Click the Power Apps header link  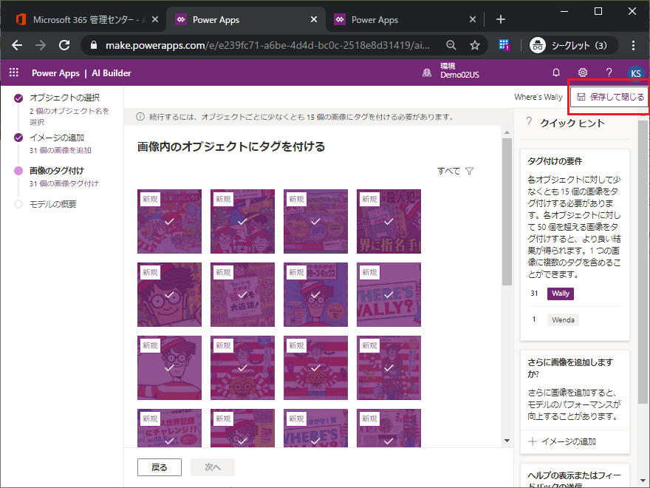coord(55,73)
